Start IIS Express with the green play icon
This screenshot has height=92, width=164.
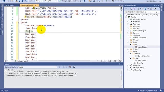pos(60,1)
